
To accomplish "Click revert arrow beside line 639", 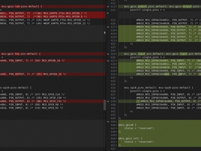I will [108, 101].
